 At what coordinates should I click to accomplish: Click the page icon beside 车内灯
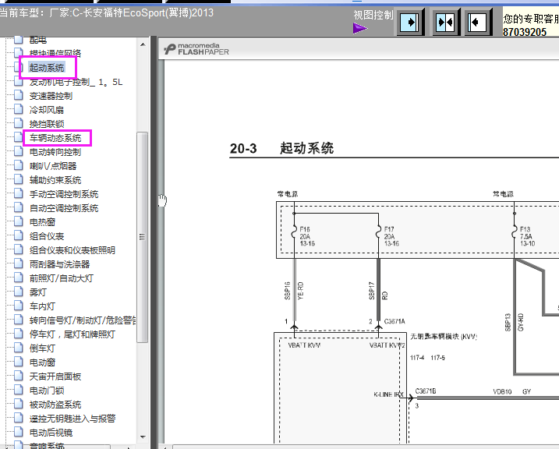click(x=19, y=306)
